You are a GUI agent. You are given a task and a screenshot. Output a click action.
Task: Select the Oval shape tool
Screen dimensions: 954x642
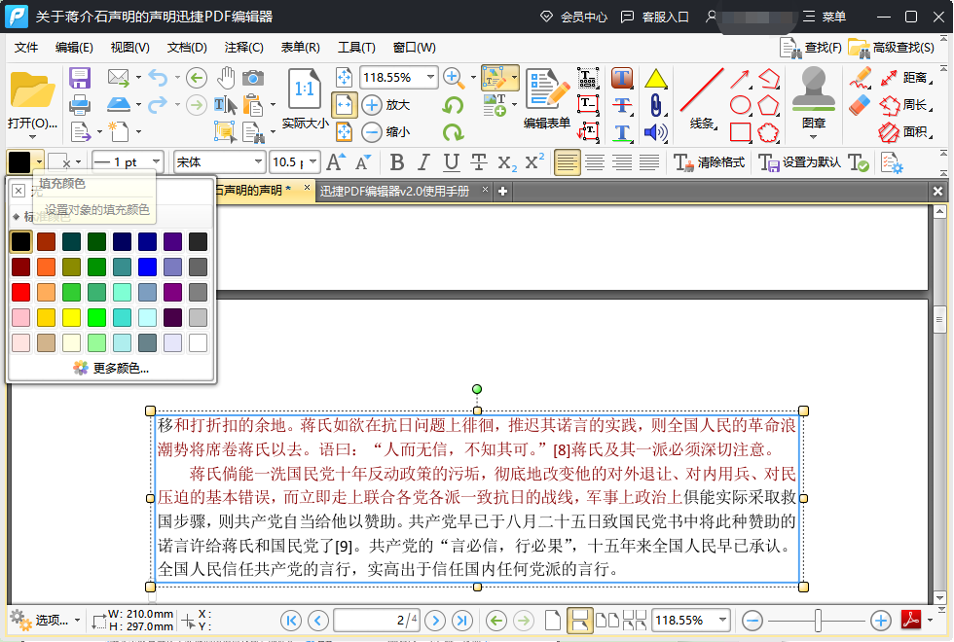[740, 105]
